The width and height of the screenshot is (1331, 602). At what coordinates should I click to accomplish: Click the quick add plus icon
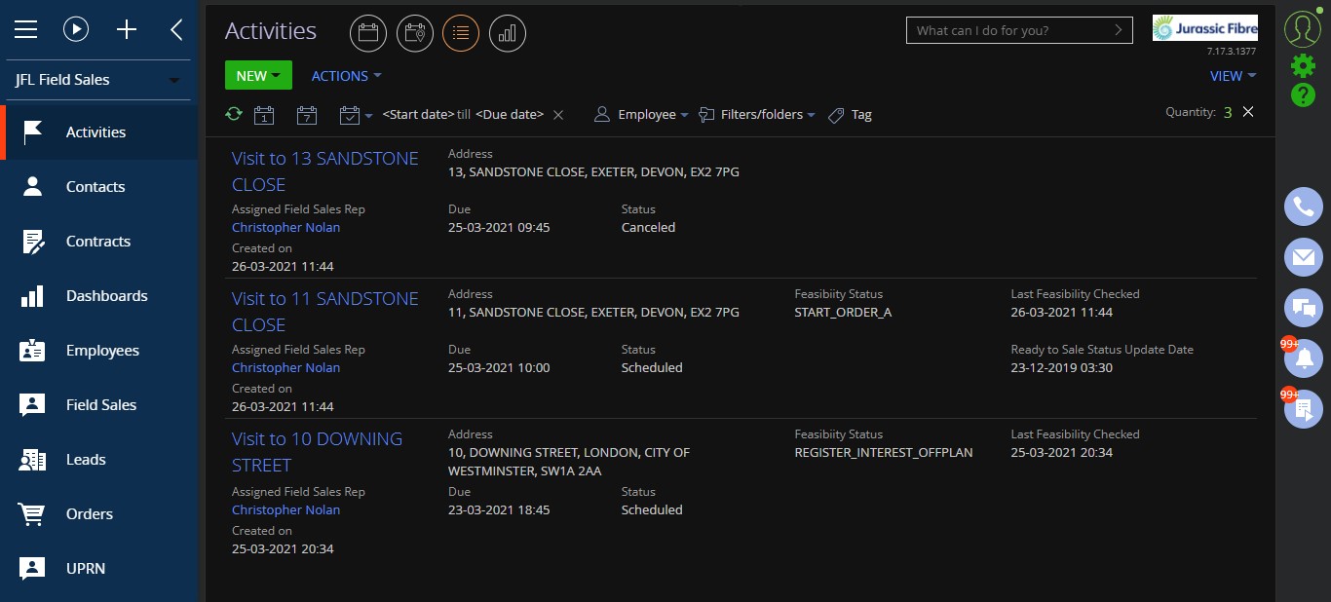pos(127,30)
